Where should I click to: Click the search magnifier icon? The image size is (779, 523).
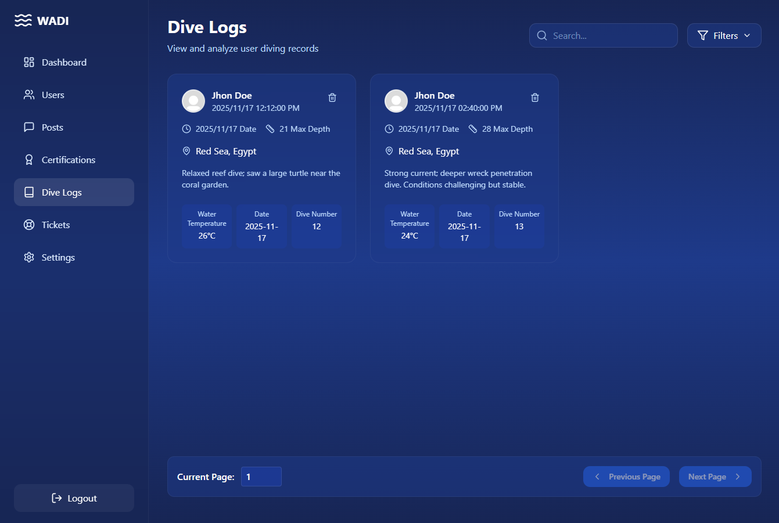[x=542, y=35]
